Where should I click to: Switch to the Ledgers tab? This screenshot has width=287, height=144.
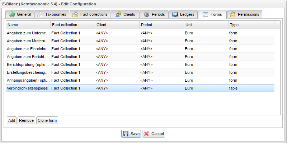(x=183, y=14)
